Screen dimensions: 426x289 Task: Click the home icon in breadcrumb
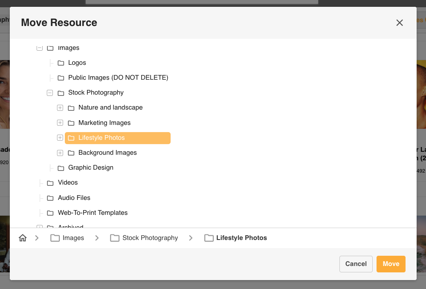pyautogui.click(x=23, y=238)
